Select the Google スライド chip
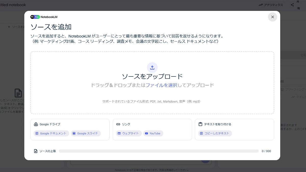Viewport: 306px width, 172px height. click(x=86, y=133)
